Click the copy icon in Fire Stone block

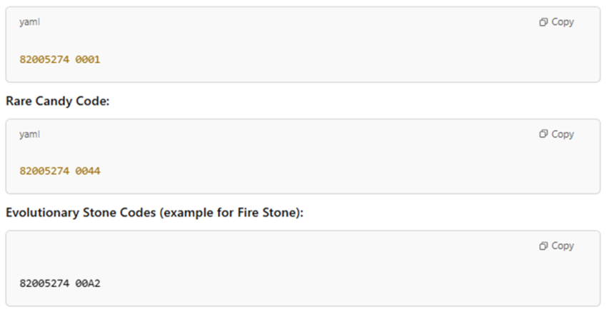pos(543,246)
